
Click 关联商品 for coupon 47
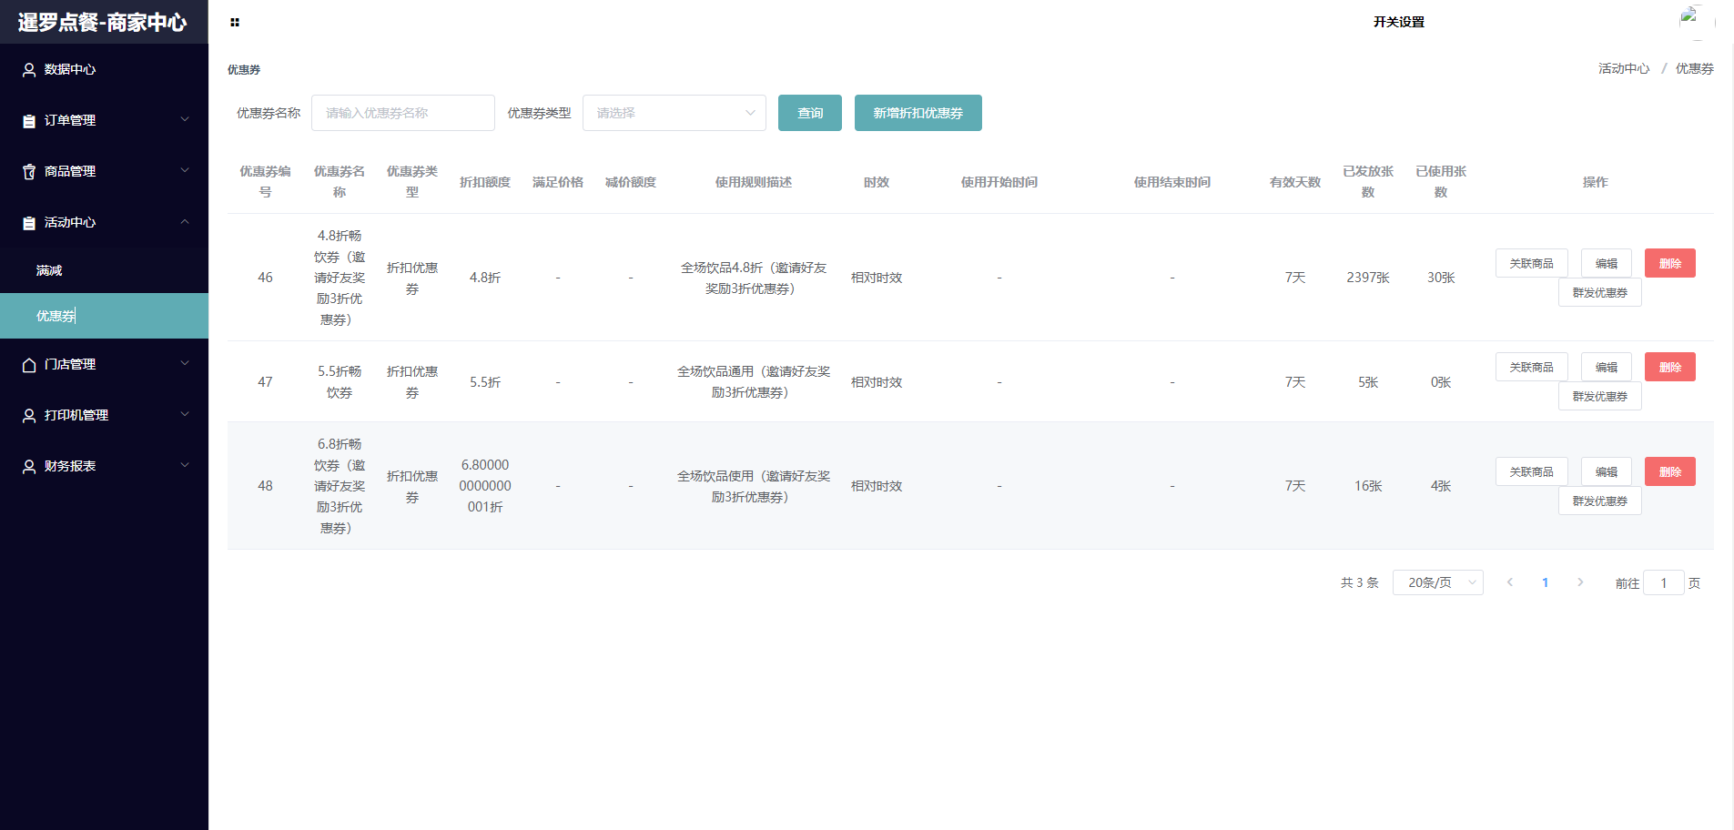coord(1532,367)
